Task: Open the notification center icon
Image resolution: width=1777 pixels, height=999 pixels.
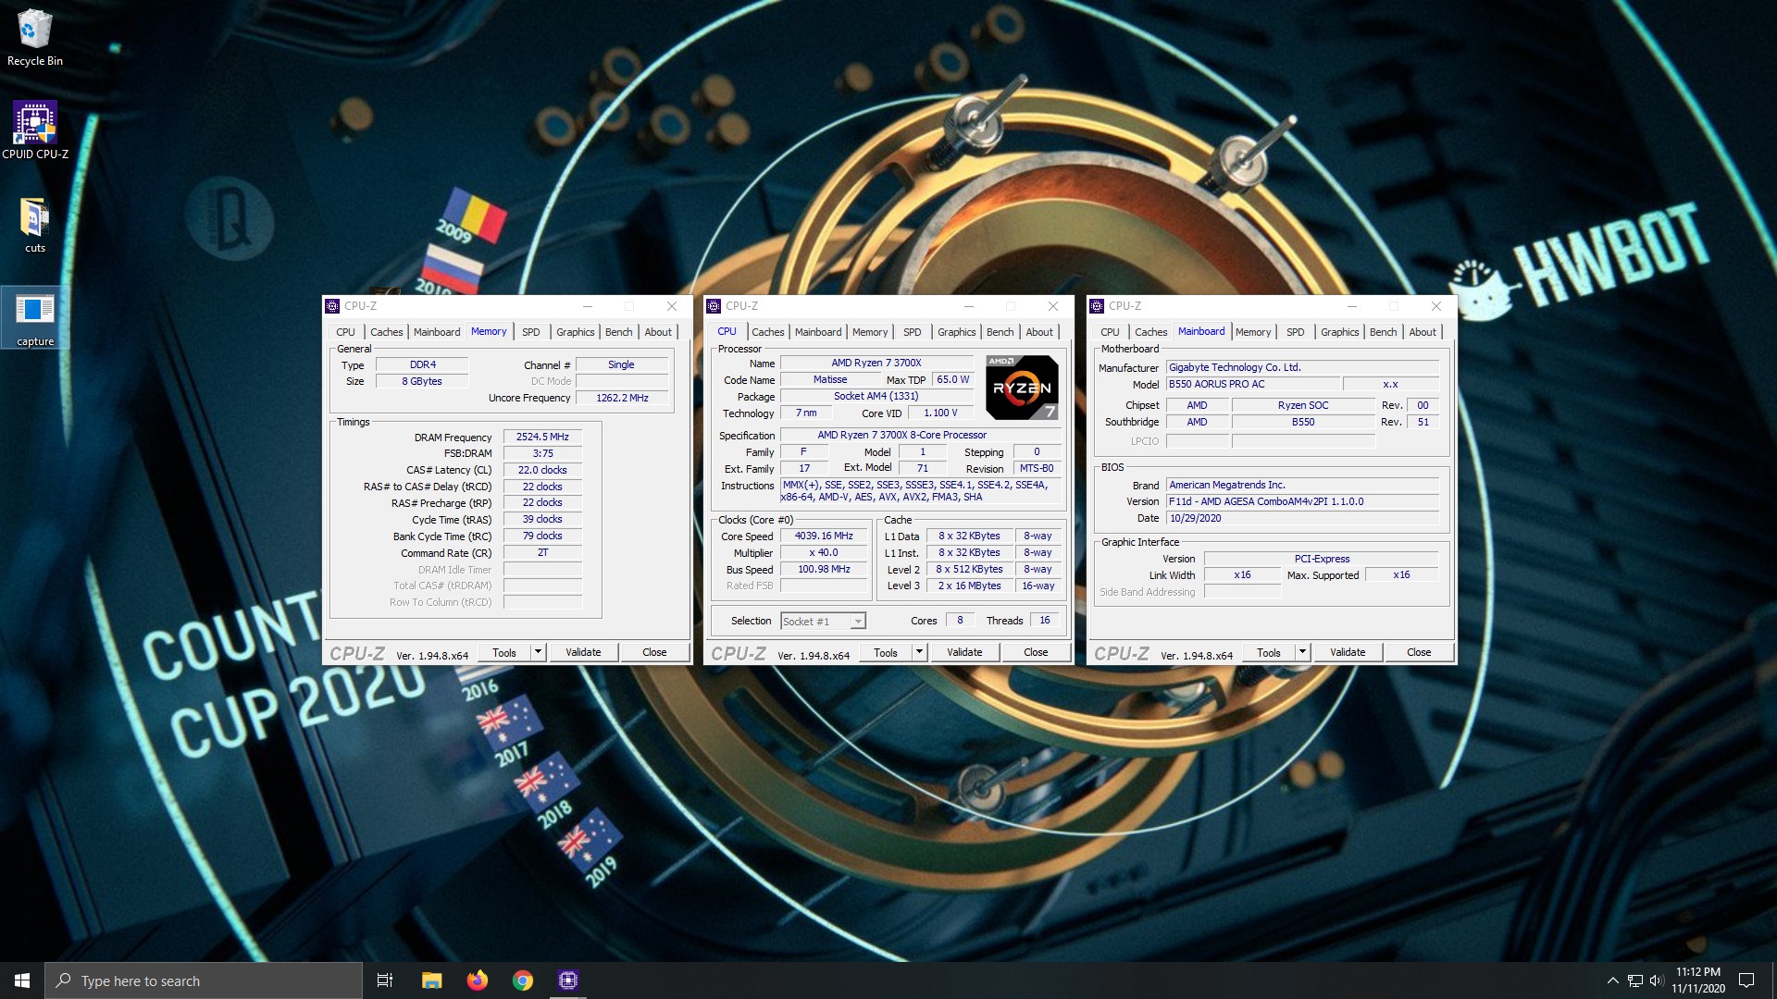Action: [x=1746, y=980]
